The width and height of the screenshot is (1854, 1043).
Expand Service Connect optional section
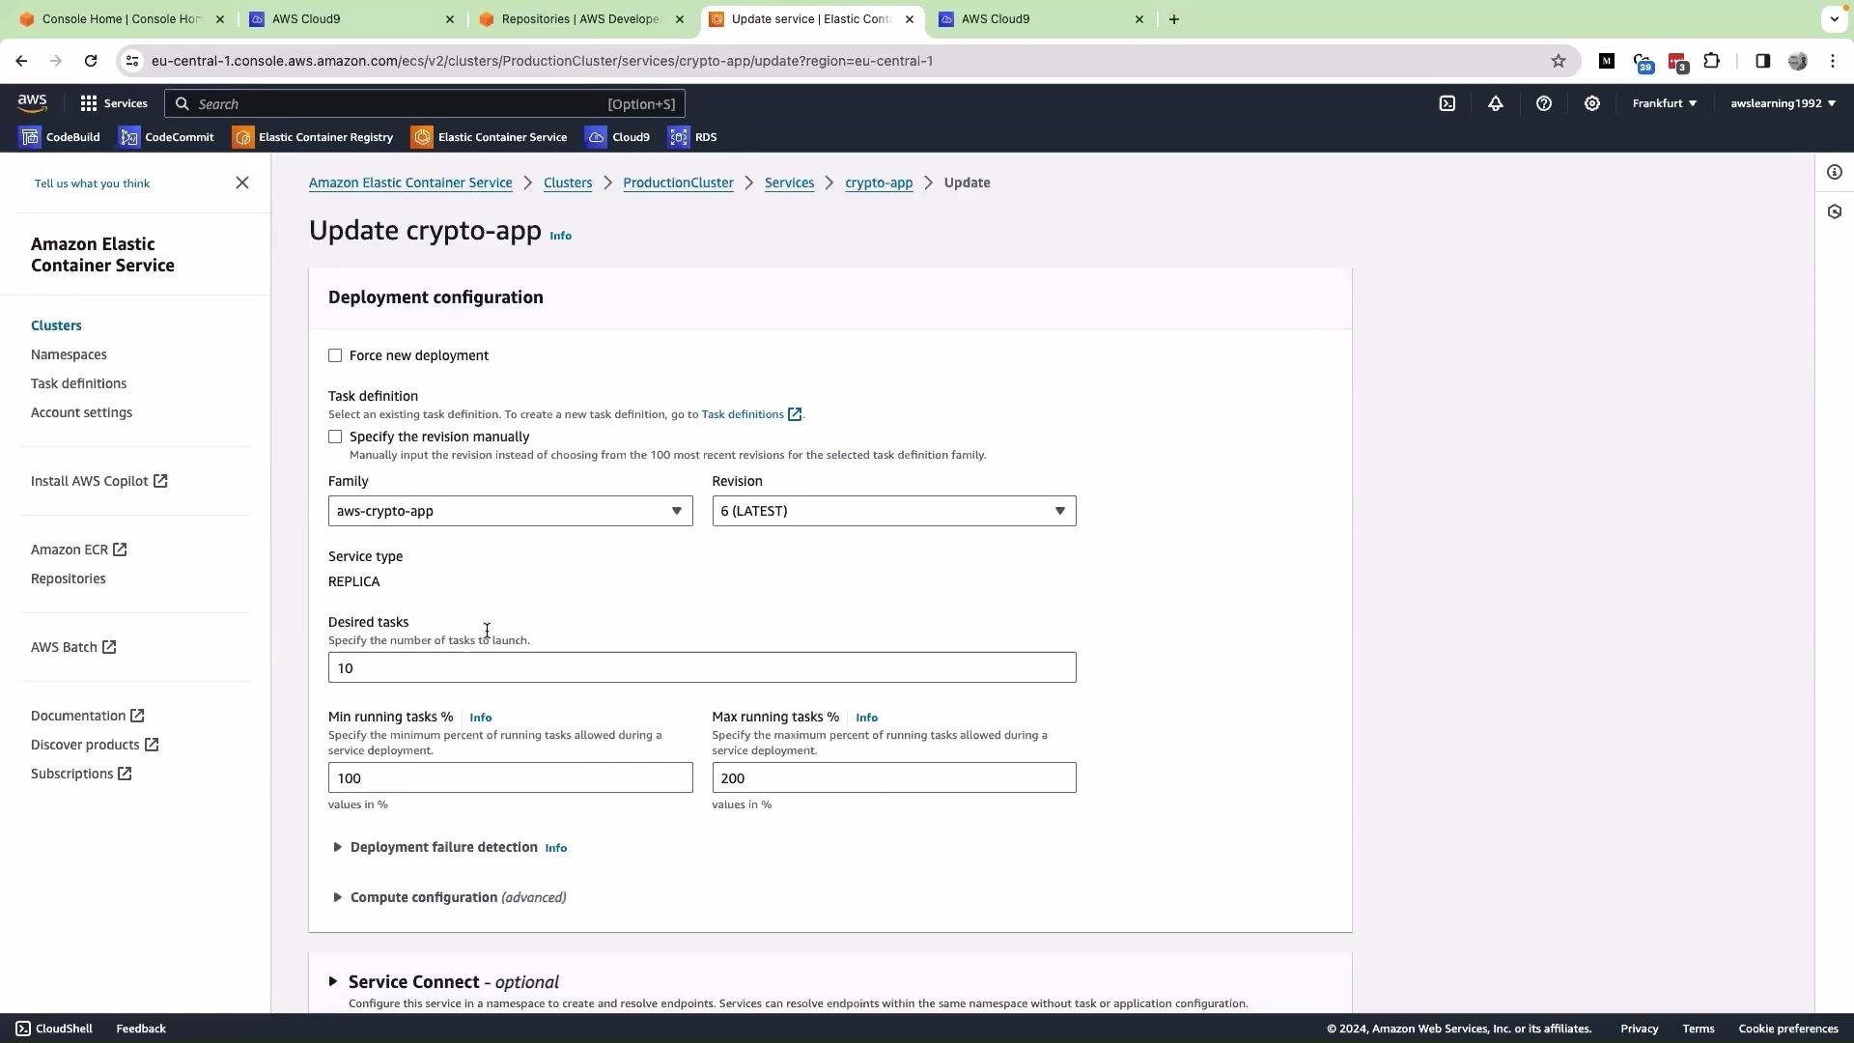[x=444, y=981]
